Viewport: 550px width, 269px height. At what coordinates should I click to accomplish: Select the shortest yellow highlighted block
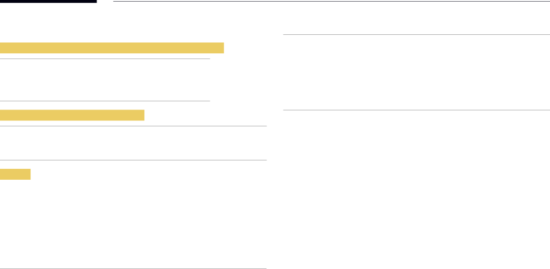[x=15, y=174]
